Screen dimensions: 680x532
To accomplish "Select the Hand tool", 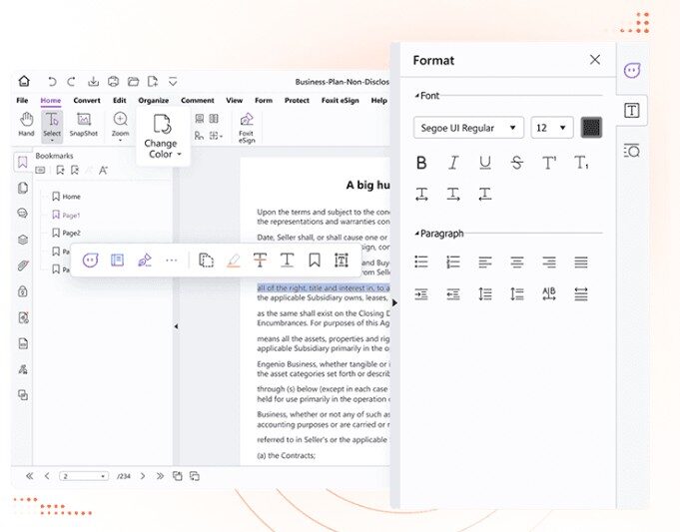I will (x=26, y=124).
